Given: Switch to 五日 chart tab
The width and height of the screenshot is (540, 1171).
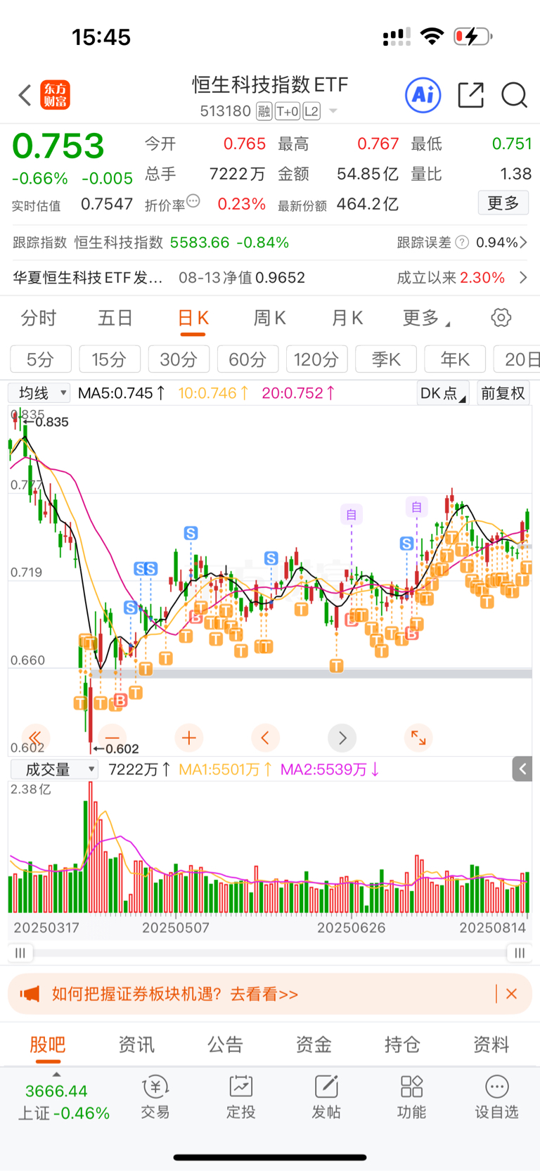Looking at the screenshot, I should pyautogui.click(x=115, y=319).
